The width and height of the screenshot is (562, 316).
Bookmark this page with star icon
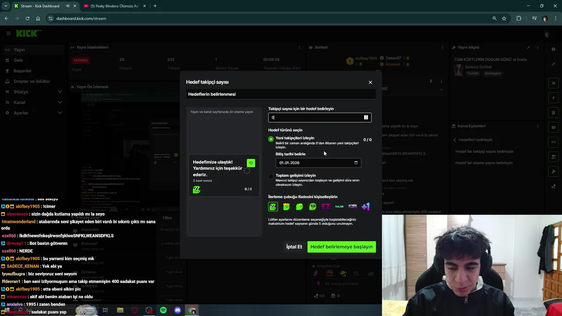[504, 18]
